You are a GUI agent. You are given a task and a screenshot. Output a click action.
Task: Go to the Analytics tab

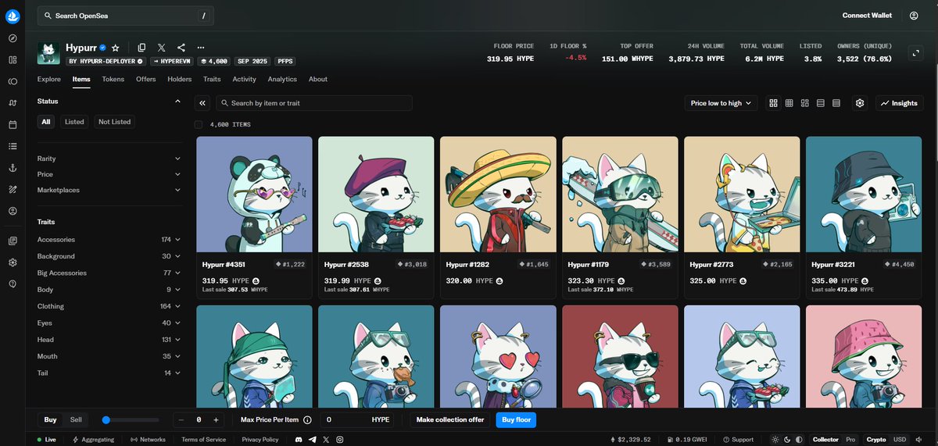coord(282,79)
